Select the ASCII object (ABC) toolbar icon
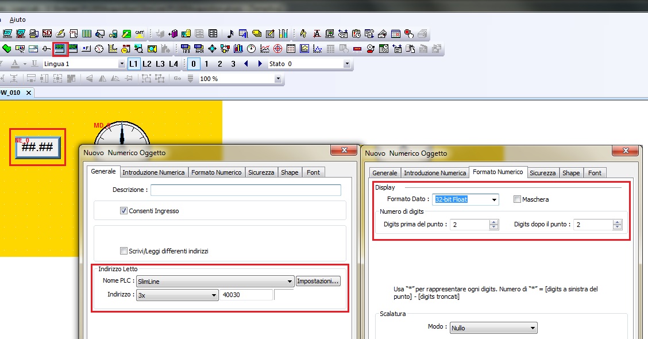Viewport: 648px width, 339px height. click(x=73, y=49)
